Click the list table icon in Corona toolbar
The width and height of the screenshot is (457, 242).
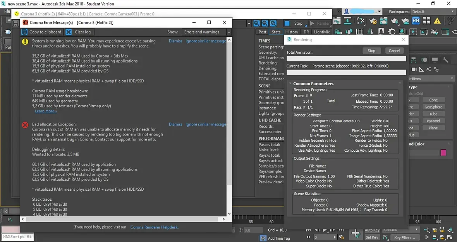[360, 32]
